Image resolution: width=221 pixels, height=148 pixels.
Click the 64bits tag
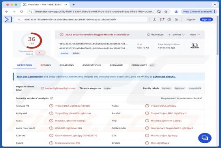76,53
